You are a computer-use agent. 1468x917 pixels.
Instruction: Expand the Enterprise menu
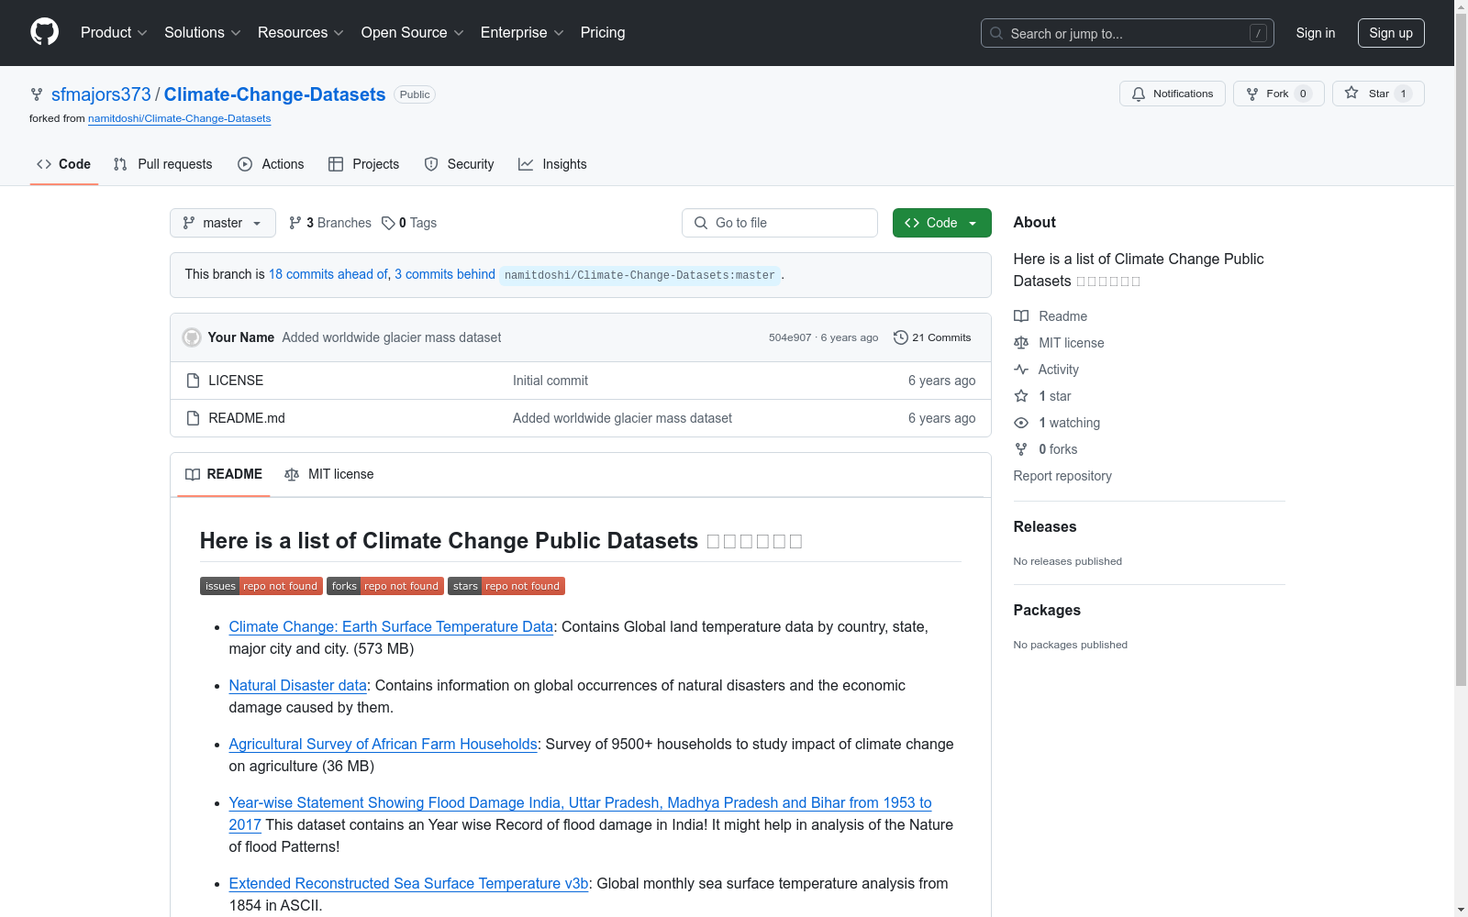[x=522, y=33]
